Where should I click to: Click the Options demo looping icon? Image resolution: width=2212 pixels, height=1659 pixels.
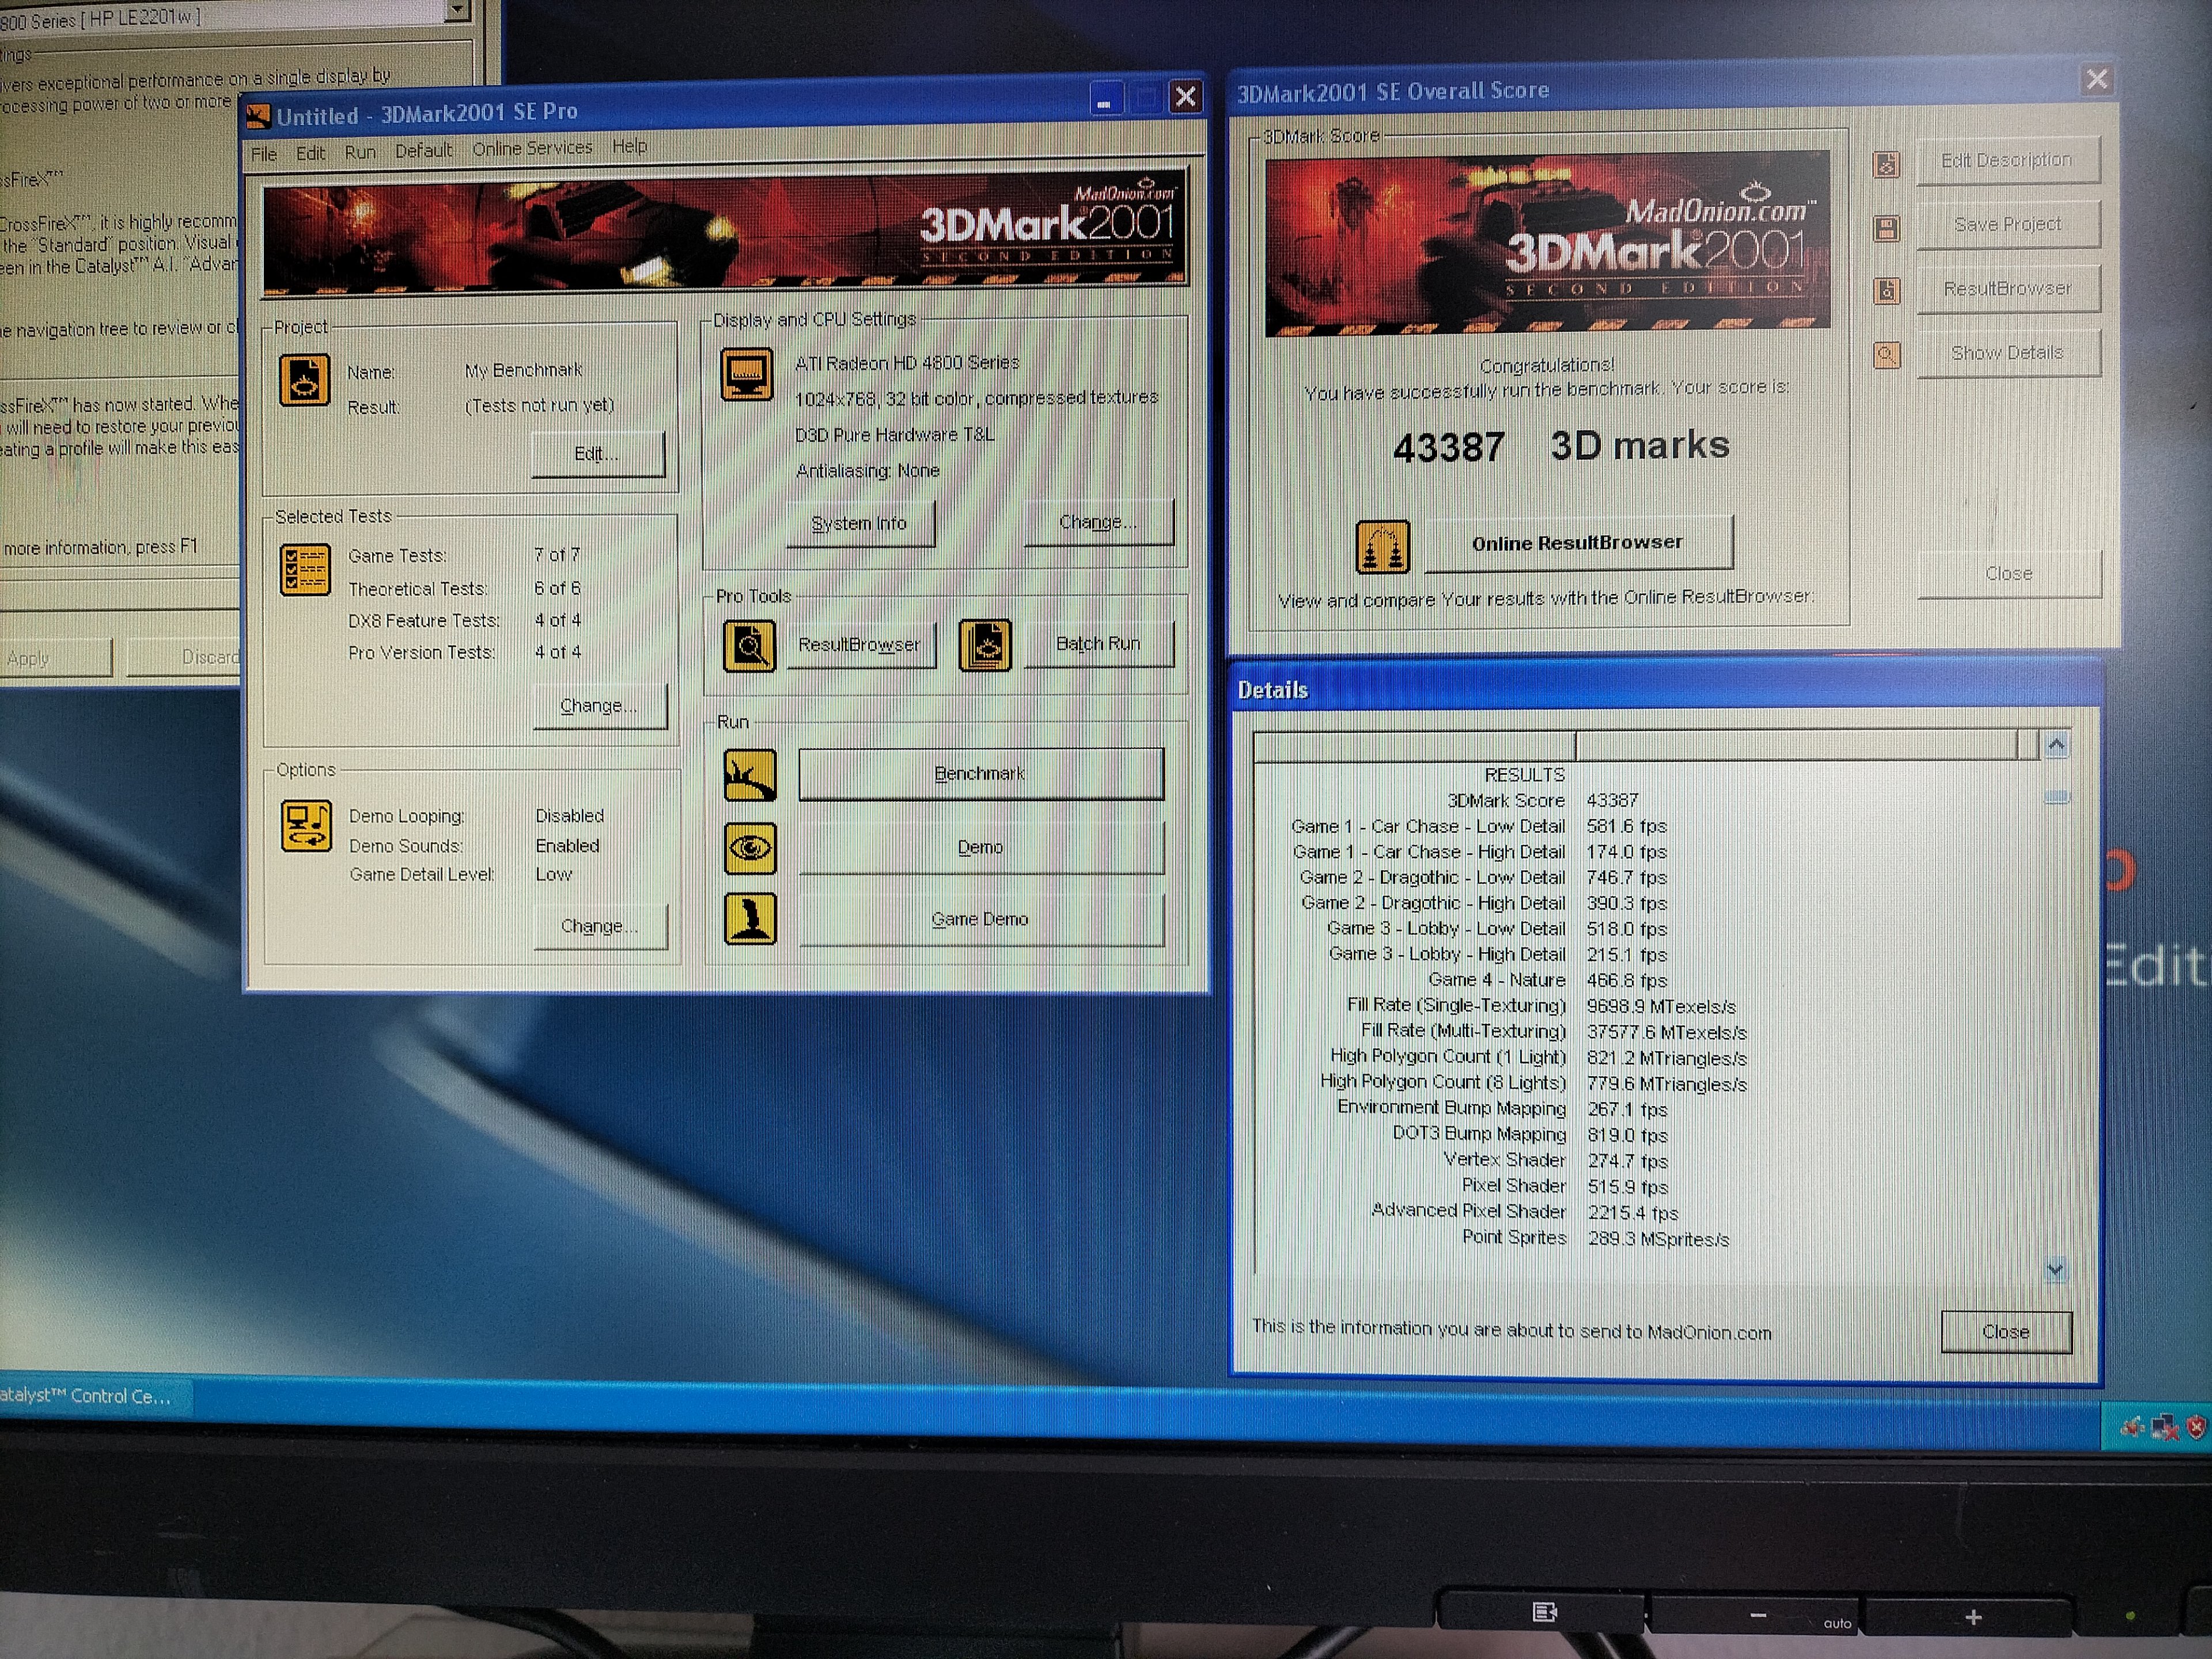[305, 826]
